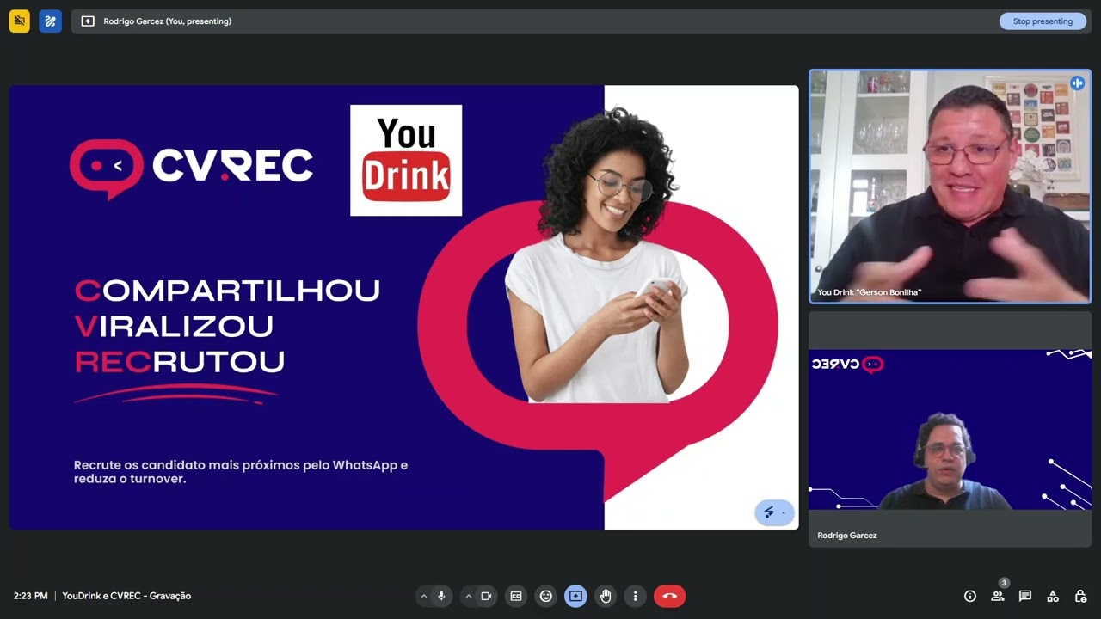Click the 'Recrute os candidato' subtitle text
The height and width of the screenshot is (619, 1101).
[x=241, y=472]
